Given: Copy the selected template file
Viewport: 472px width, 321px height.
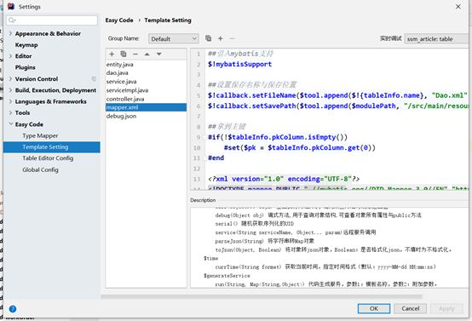Looking at the screenshot, I should click(x=124, y=54).
